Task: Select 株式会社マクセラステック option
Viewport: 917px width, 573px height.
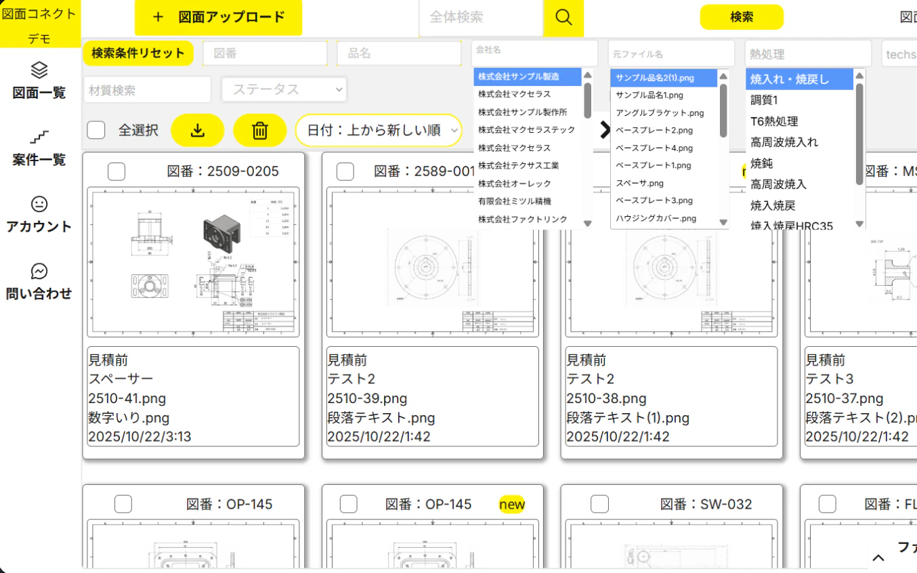Action: click(x=528, y=129)
